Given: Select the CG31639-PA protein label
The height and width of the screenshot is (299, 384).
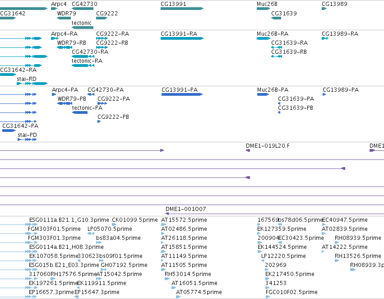Looking at the screenshot, I should [x=296, y=99].
